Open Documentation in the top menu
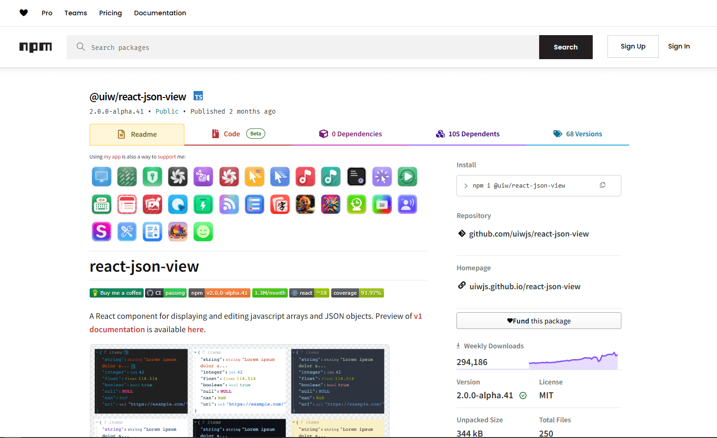Viewport: 717px width, 438px height. pyautogui.click(x=160, y=13)
